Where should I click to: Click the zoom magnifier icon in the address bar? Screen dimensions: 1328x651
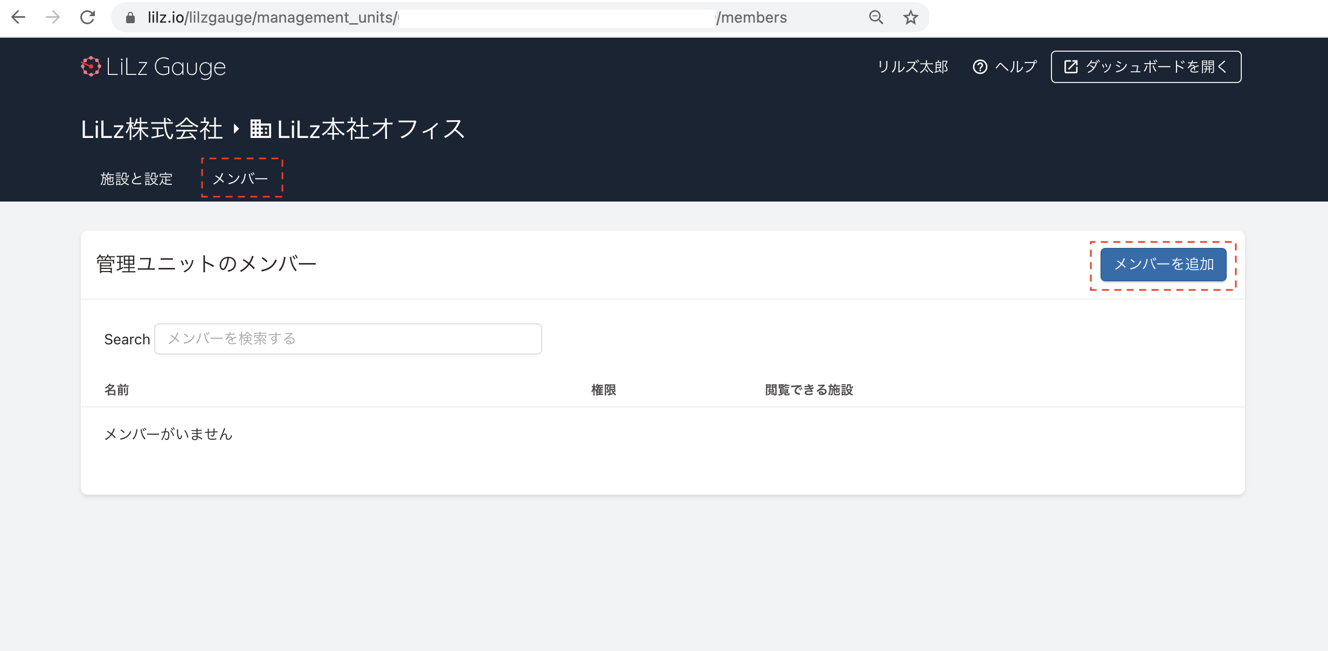tap(876, 17)
